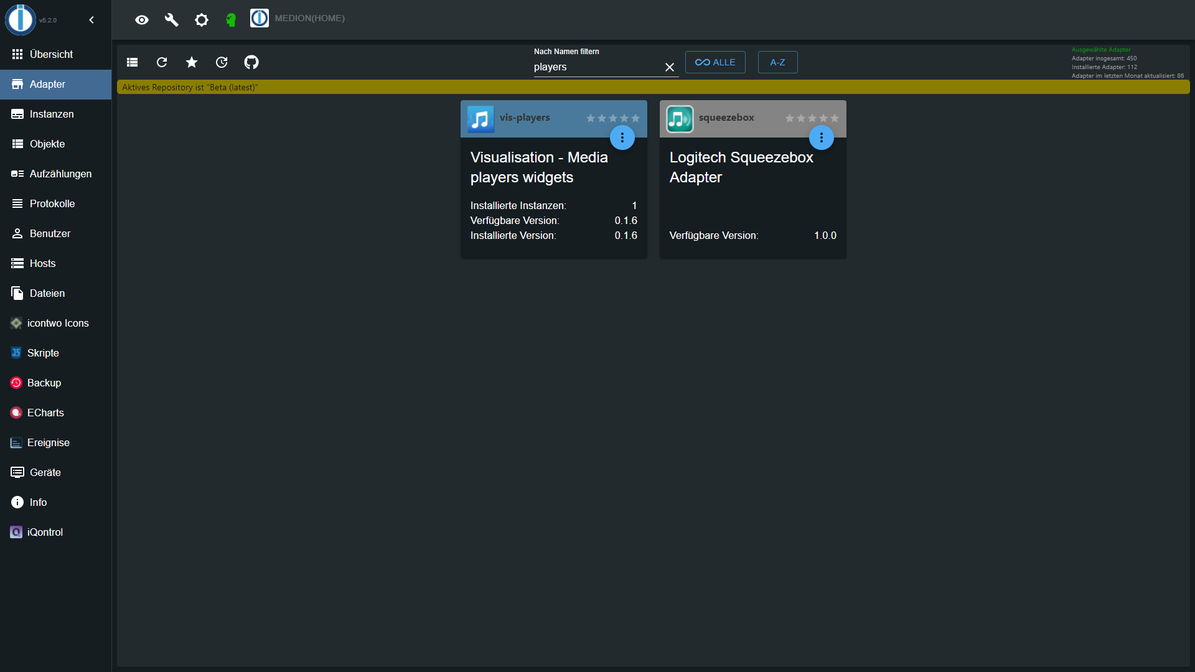
Task: Click the refresh adapters list icon
Action: (162, 62)
